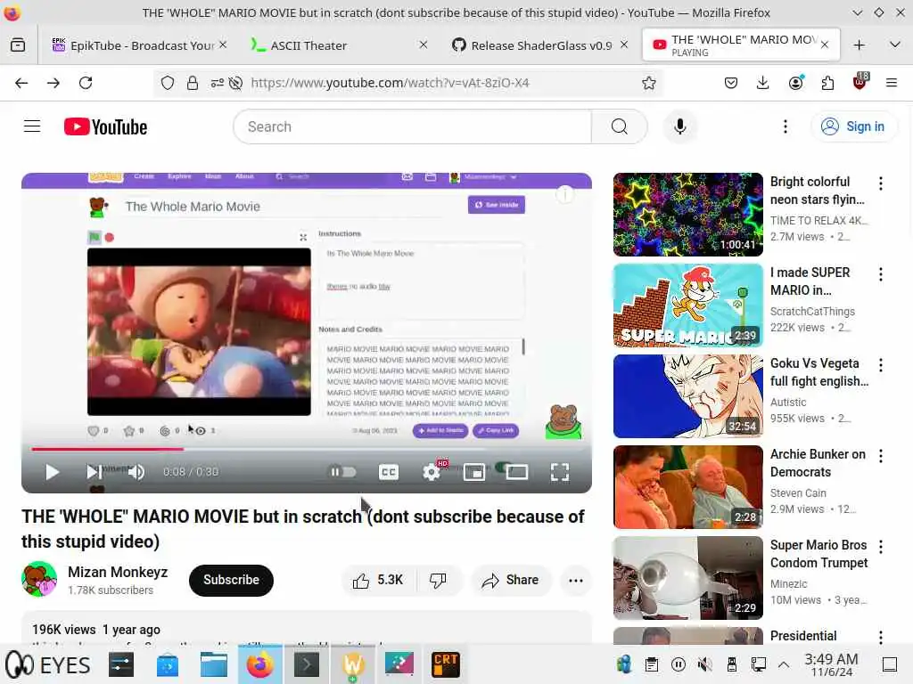Image resolution: width=913 pixels, height=684 pixels.
Task: Open options for the Presidential video
Action: pyautogui.click(x=880, y=638)
